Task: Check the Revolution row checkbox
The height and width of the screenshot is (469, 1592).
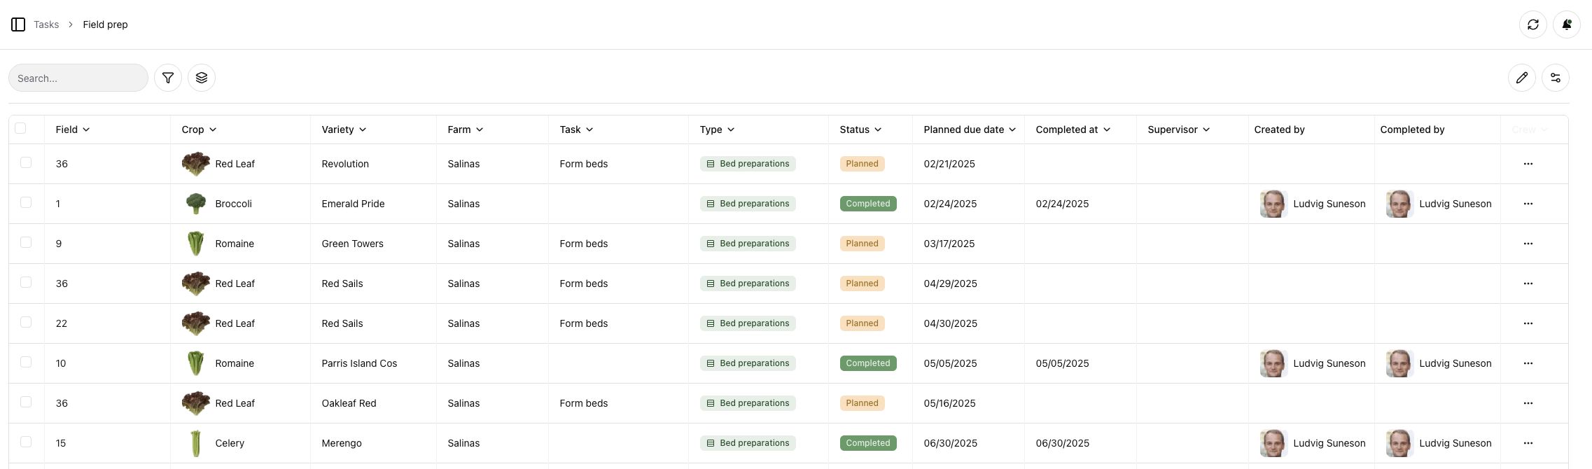Action: [x=26, y=162]
